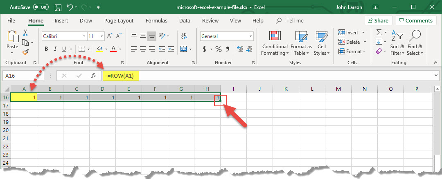Click the Save disk icon

click(x=58, y=7)
